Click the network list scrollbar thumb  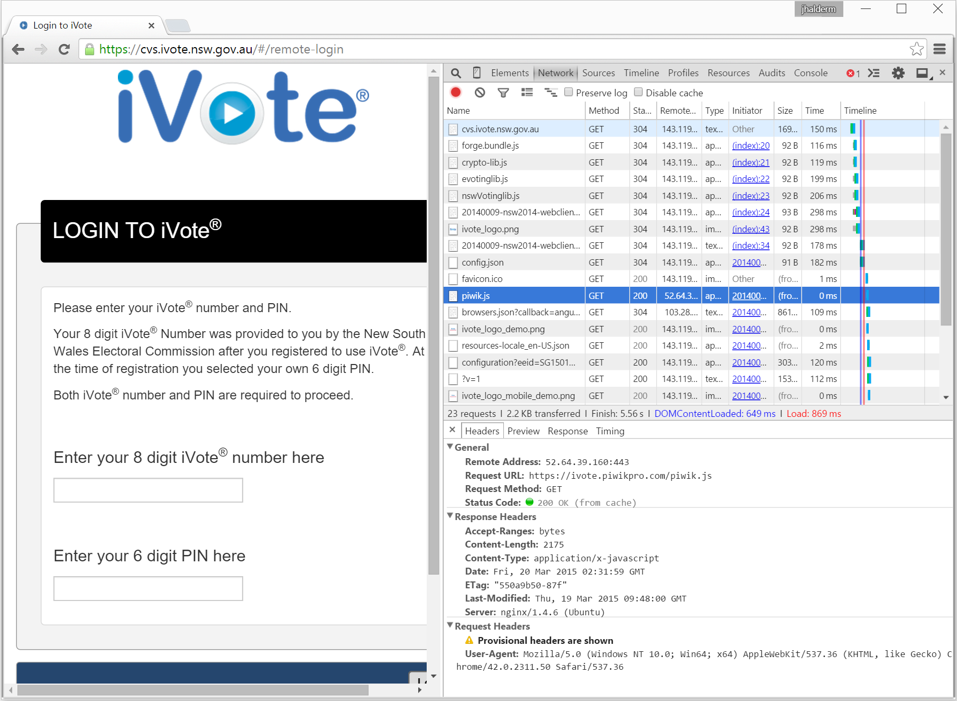[x=946, y=229]
